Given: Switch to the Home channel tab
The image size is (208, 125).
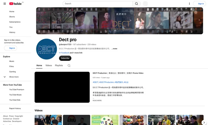Looking at the screenshot, I should pos(39,65).
